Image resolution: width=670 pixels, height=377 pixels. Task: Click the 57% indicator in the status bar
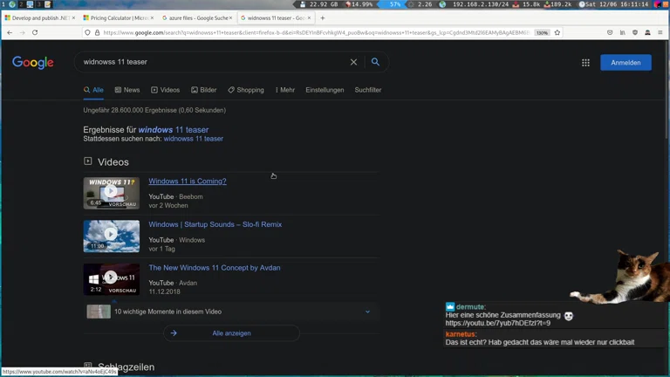pos(395,4)
